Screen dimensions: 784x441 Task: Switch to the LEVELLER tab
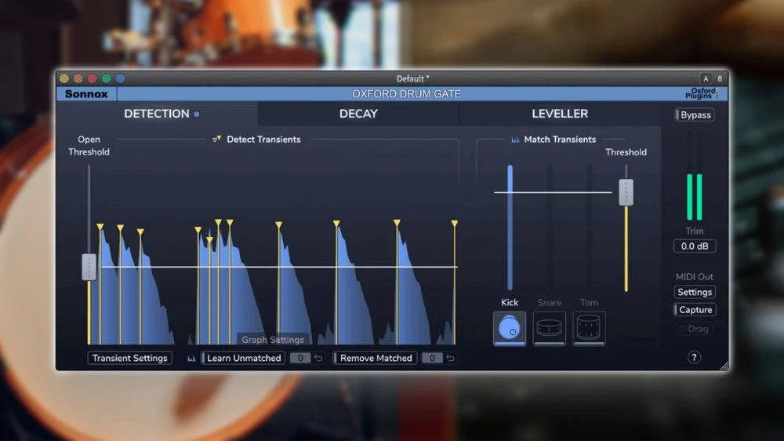[560, 114]
